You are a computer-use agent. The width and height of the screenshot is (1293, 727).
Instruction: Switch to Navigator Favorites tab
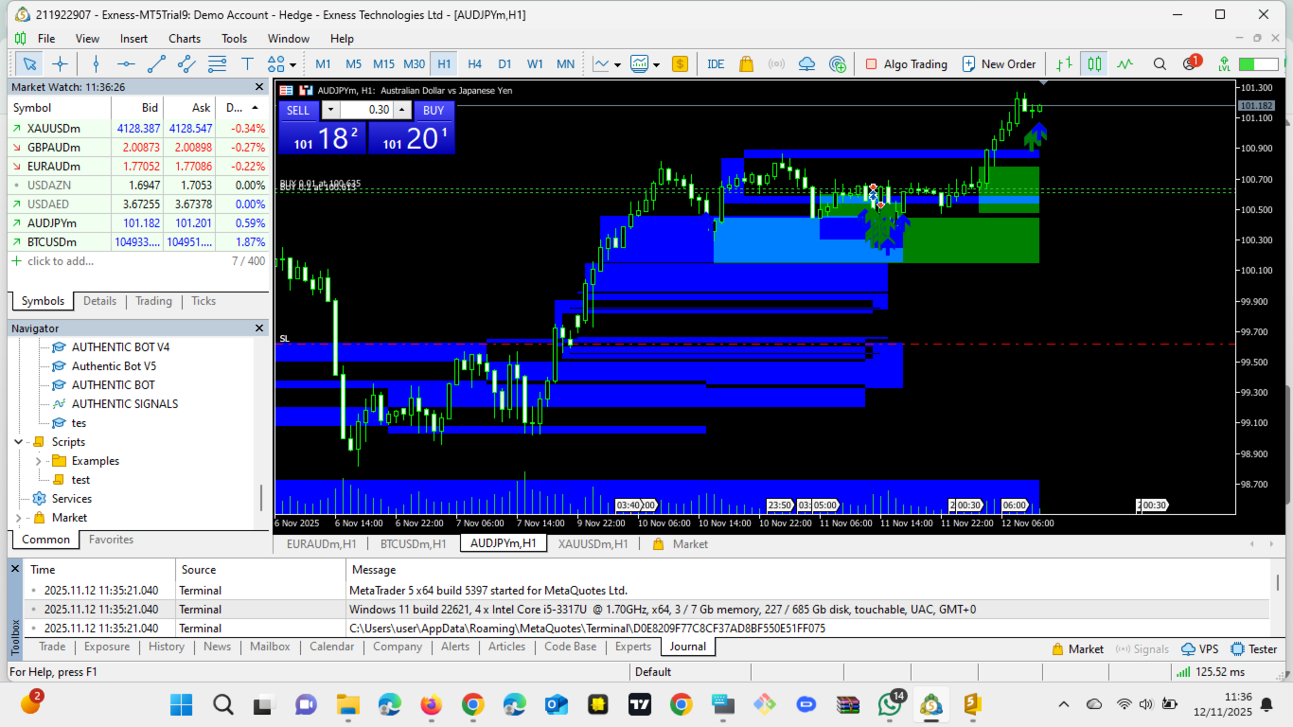111,540
